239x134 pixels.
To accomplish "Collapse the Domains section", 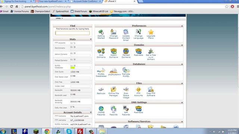I will [x=182, y=45].
